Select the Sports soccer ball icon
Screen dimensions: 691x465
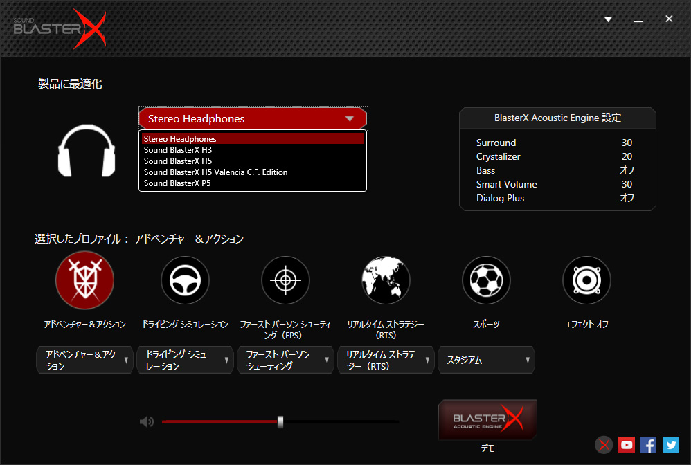(x=486, y=280)
